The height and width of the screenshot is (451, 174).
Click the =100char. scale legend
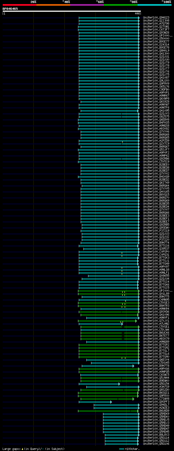click(x=129, y=449)
